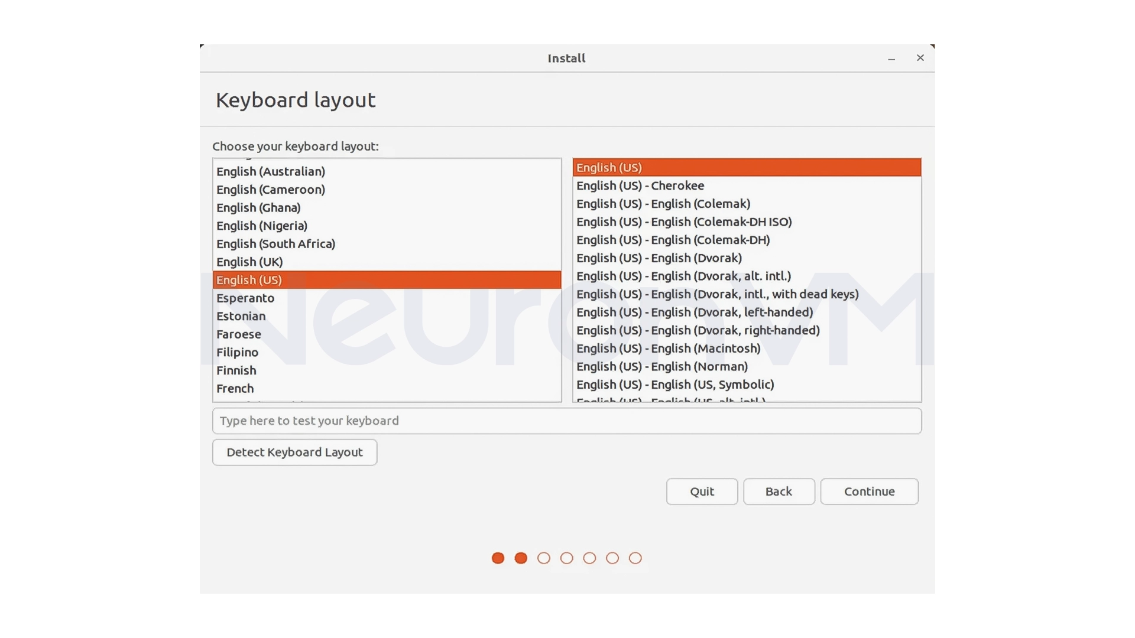Select the English (US) - English (Dvorak) variant
Image resolution: width=1135 pixels, height=638 pixels.
[659, 258]
